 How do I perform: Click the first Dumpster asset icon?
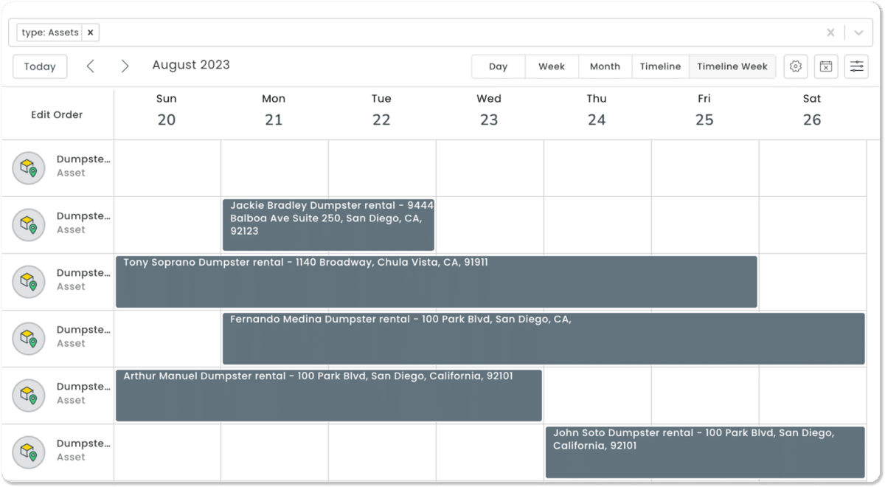(29, 168)
